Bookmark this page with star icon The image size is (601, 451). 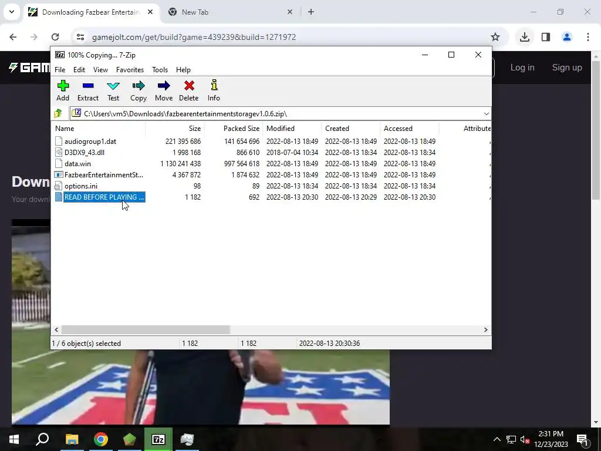coord(495,37)
